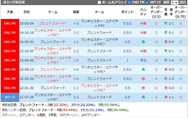This screenshot has height=118, width=188.
Task: Click the オーバーアンダー (2.5) header
Action: click(156, 12)
